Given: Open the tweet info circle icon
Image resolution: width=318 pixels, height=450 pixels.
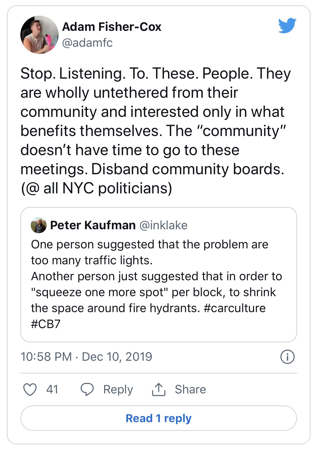Looking at the screenshot, I should [x=287, y=357].
